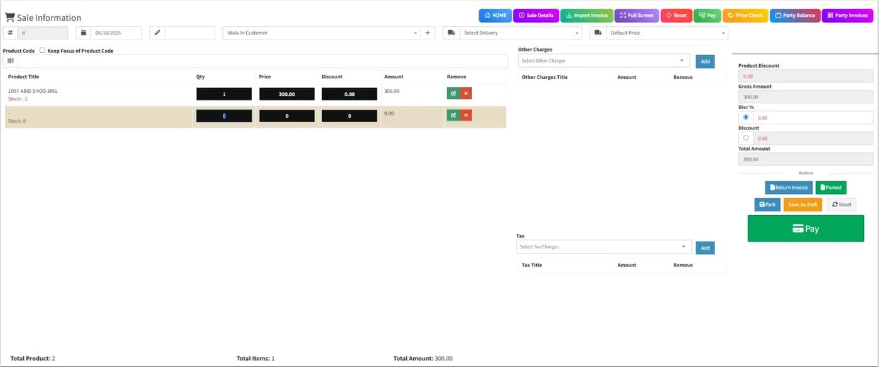Open the Default Price dropdown
The height and width of the screenshot is (367, 879).
(667, 33)
